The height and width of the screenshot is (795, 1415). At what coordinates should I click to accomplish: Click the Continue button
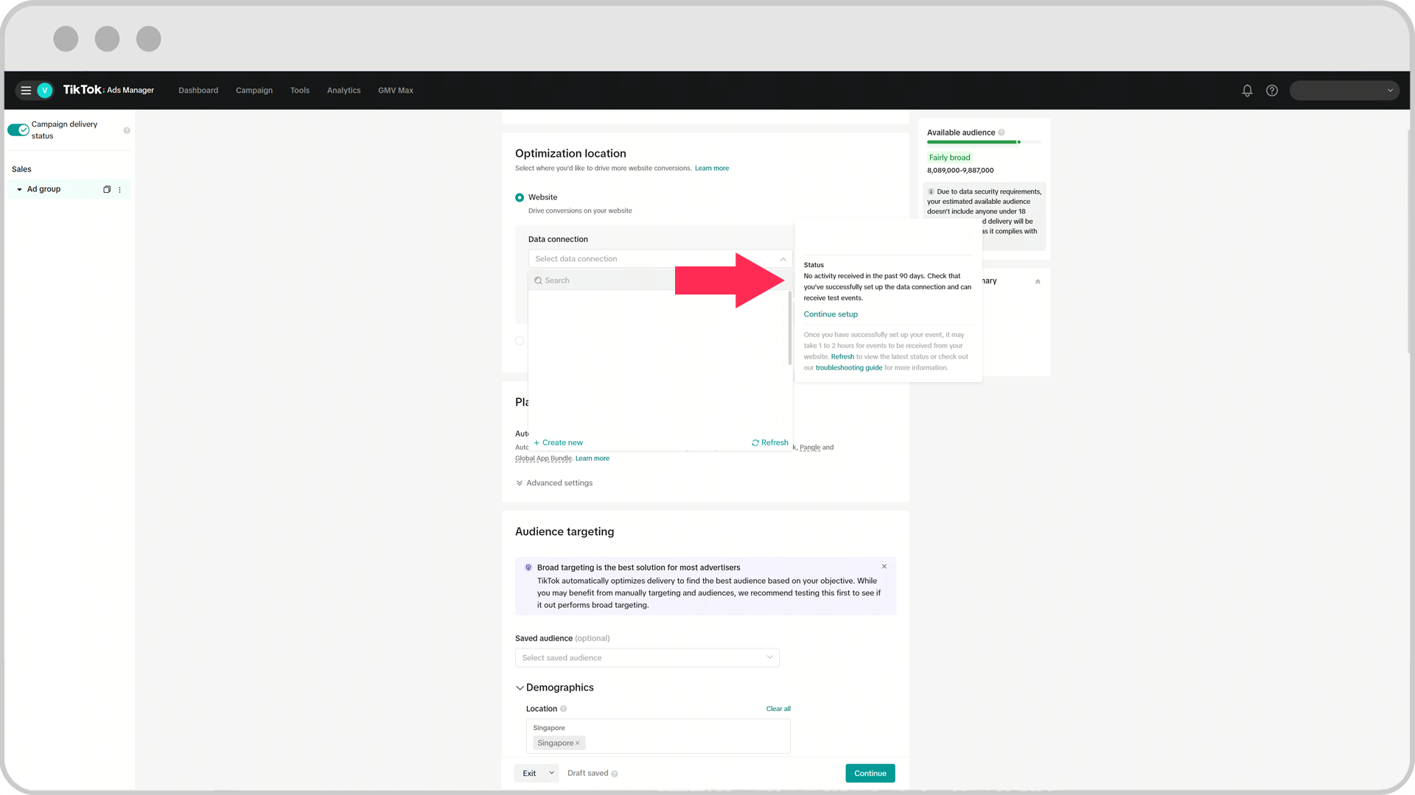pyautogui.click(x=870, y=773)
